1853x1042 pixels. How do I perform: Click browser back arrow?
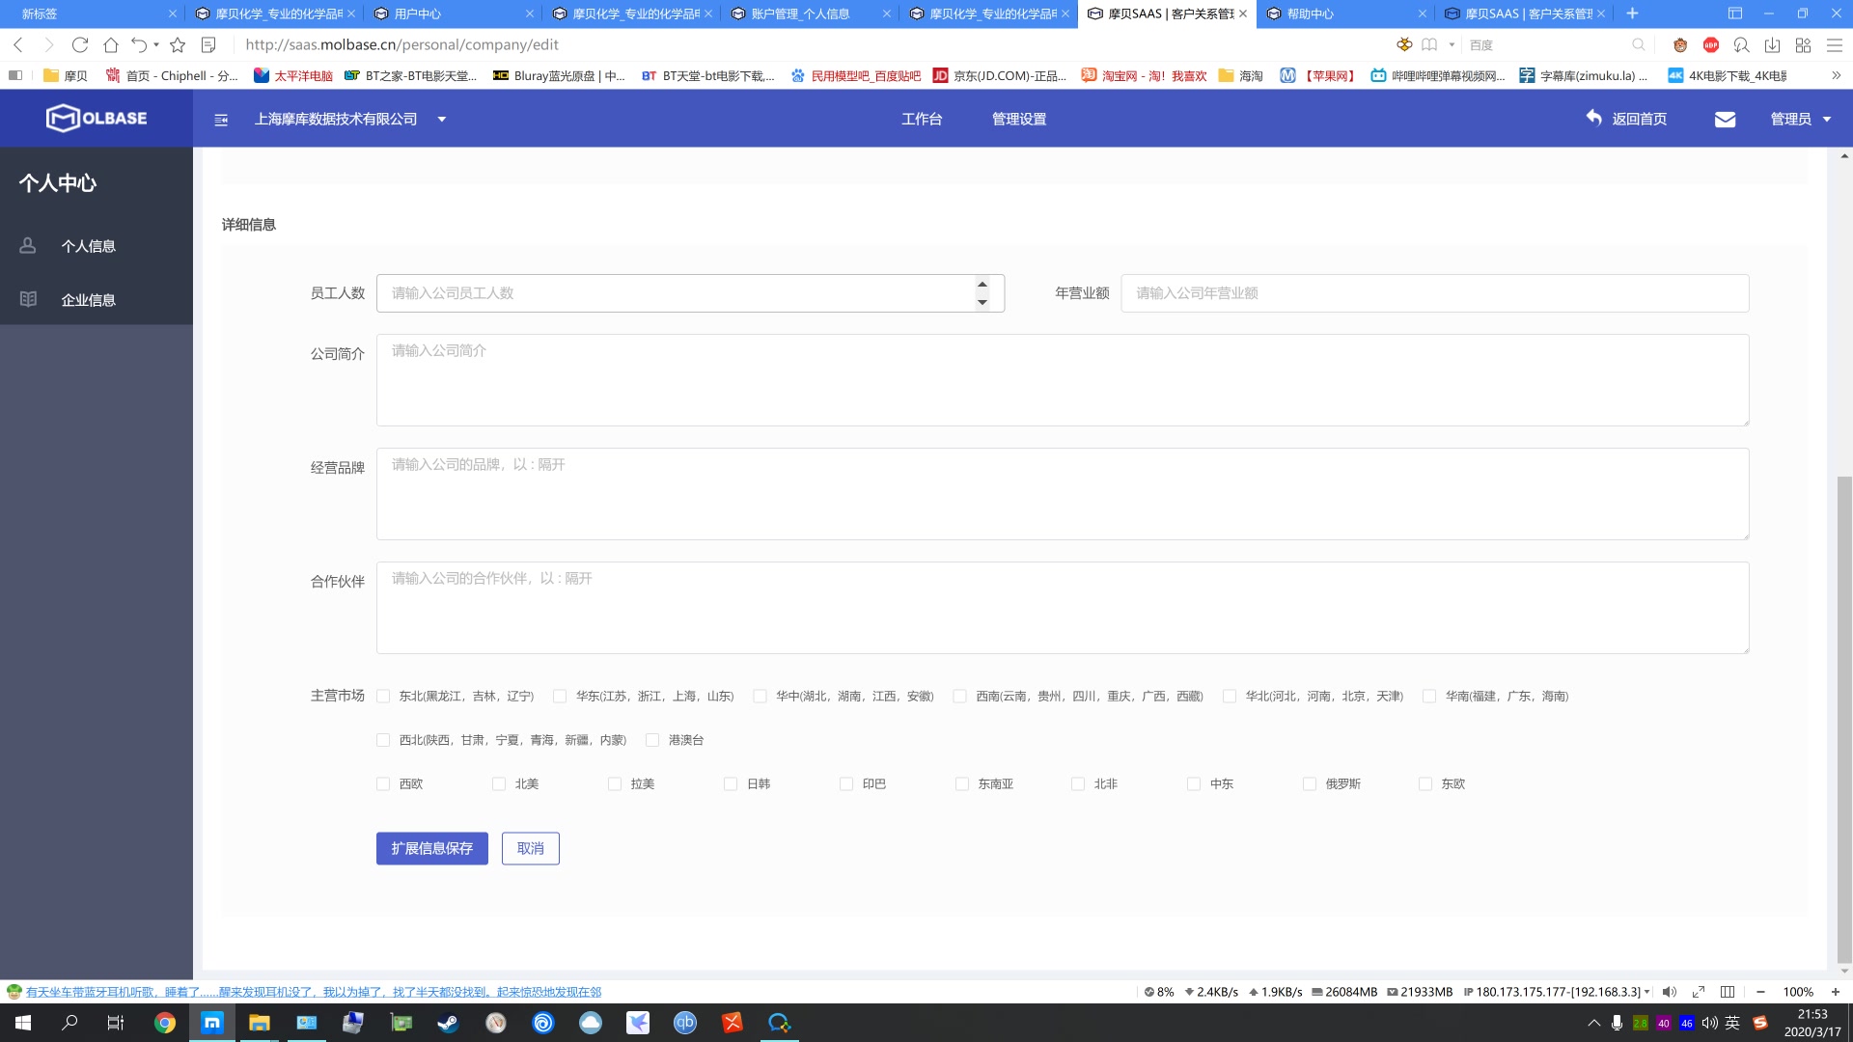click(18, 44)
